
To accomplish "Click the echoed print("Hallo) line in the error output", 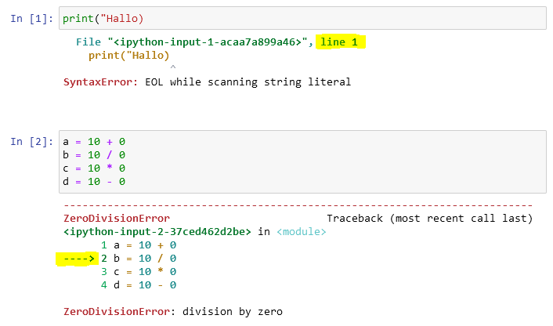I will click(x=128, y=56).
